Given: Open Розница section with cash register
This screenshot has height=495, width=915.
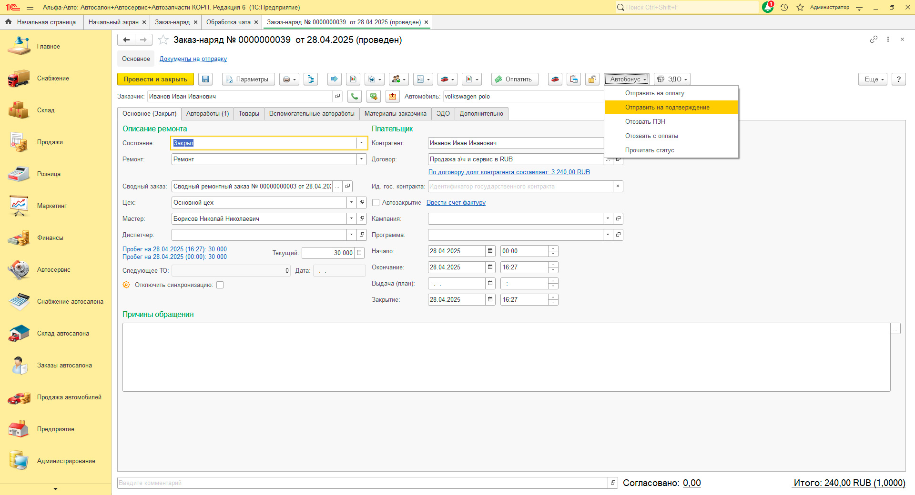Looking at the screenshot, I should 55,174.
